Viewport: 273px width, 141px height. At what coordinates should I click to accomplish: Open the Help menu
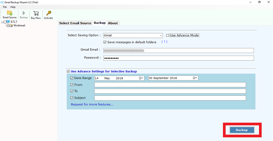[13, 7]
